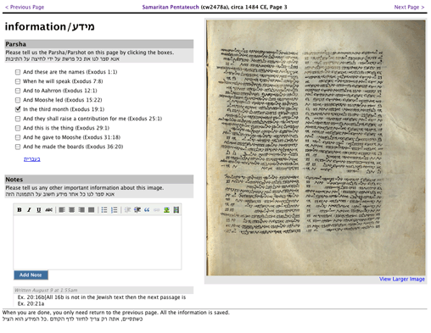Center-align the note text
This screenshot has height=333, width=431.
click(71, 210)
